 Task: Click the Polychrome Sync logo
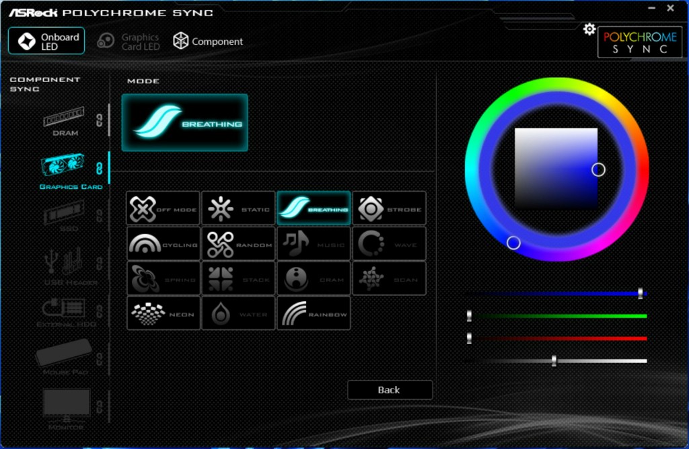pos(640,42)
